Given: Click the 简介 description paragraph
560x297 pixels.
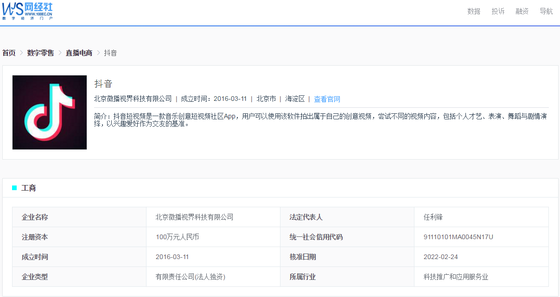Looking at the screenshot, I should [x=321, y=120].
